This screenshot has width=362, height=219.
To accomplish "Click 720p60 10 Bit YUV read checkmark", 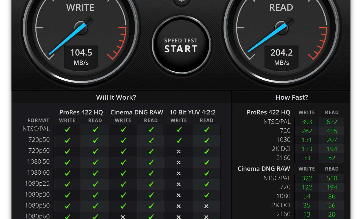I will pyautogui.click(x=207, y=151).
